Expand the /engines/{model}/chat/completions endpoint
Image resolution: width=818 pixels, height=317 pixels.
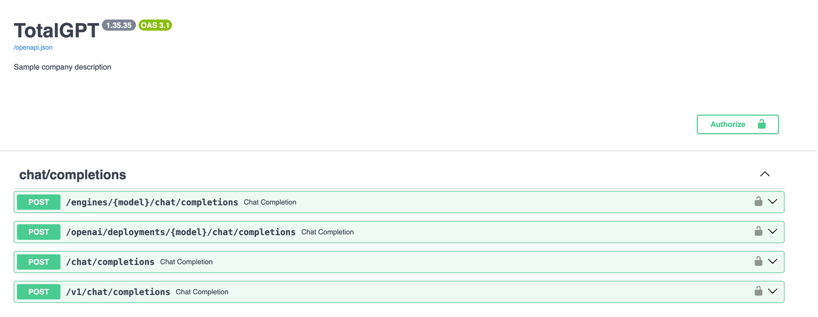coord(773,201)
